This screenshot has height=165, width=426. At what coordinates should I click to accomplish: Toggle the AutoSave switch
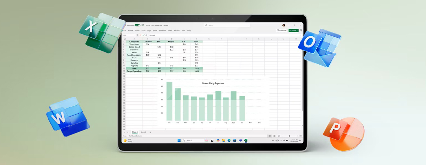pos(138,25)
